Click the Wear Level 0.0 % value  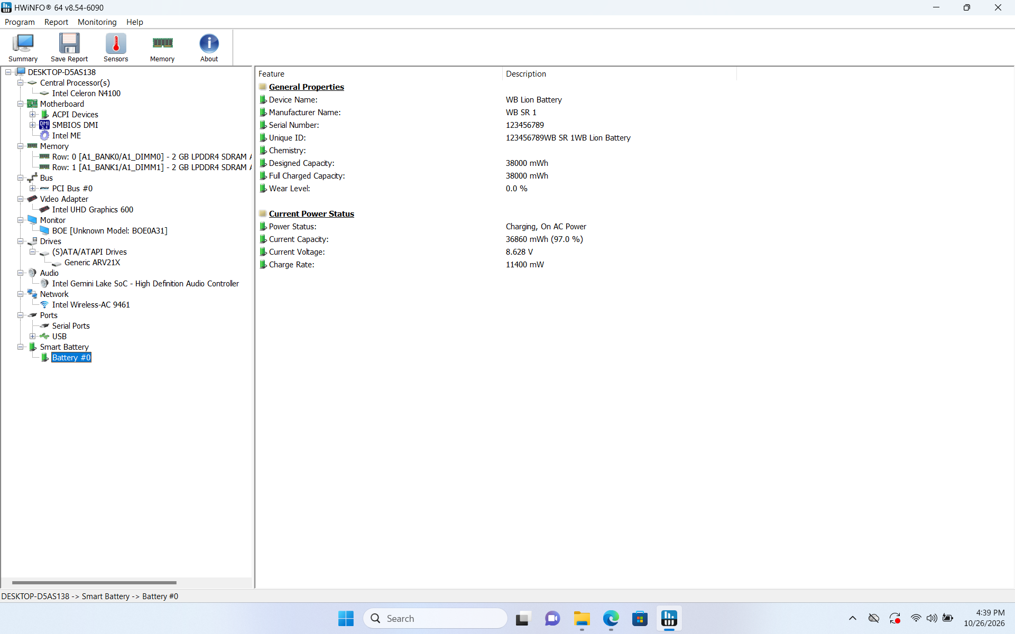(x=516, y=189)
